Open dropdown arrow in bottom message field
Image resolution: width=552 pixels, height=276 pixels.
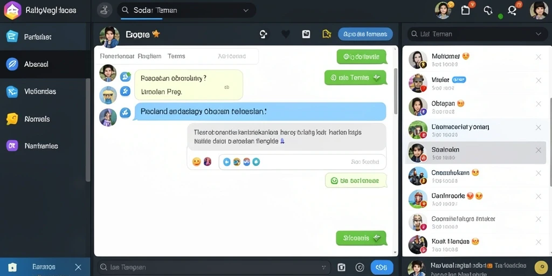point(323,267)
